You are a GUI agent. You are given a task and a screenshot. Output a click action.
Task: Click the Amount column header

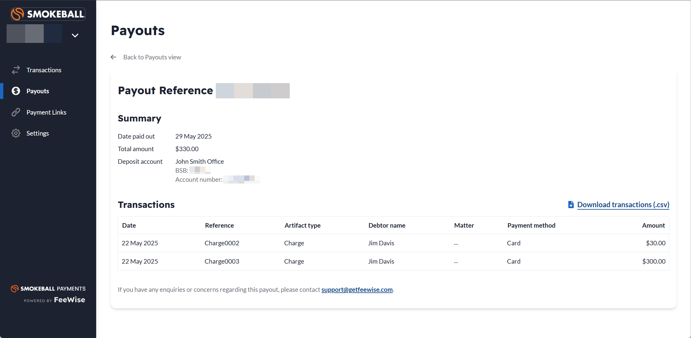click(653, 225)
